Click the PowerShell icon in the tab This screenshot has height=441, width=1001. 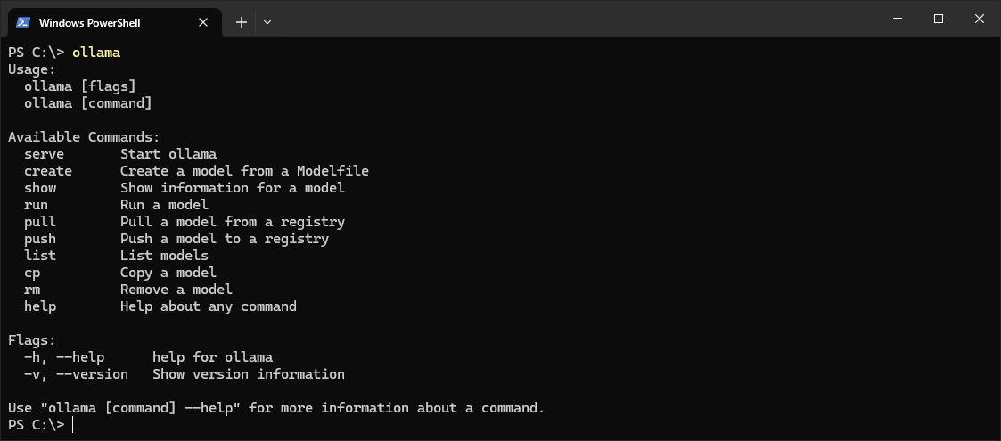[x=23, y=22]
